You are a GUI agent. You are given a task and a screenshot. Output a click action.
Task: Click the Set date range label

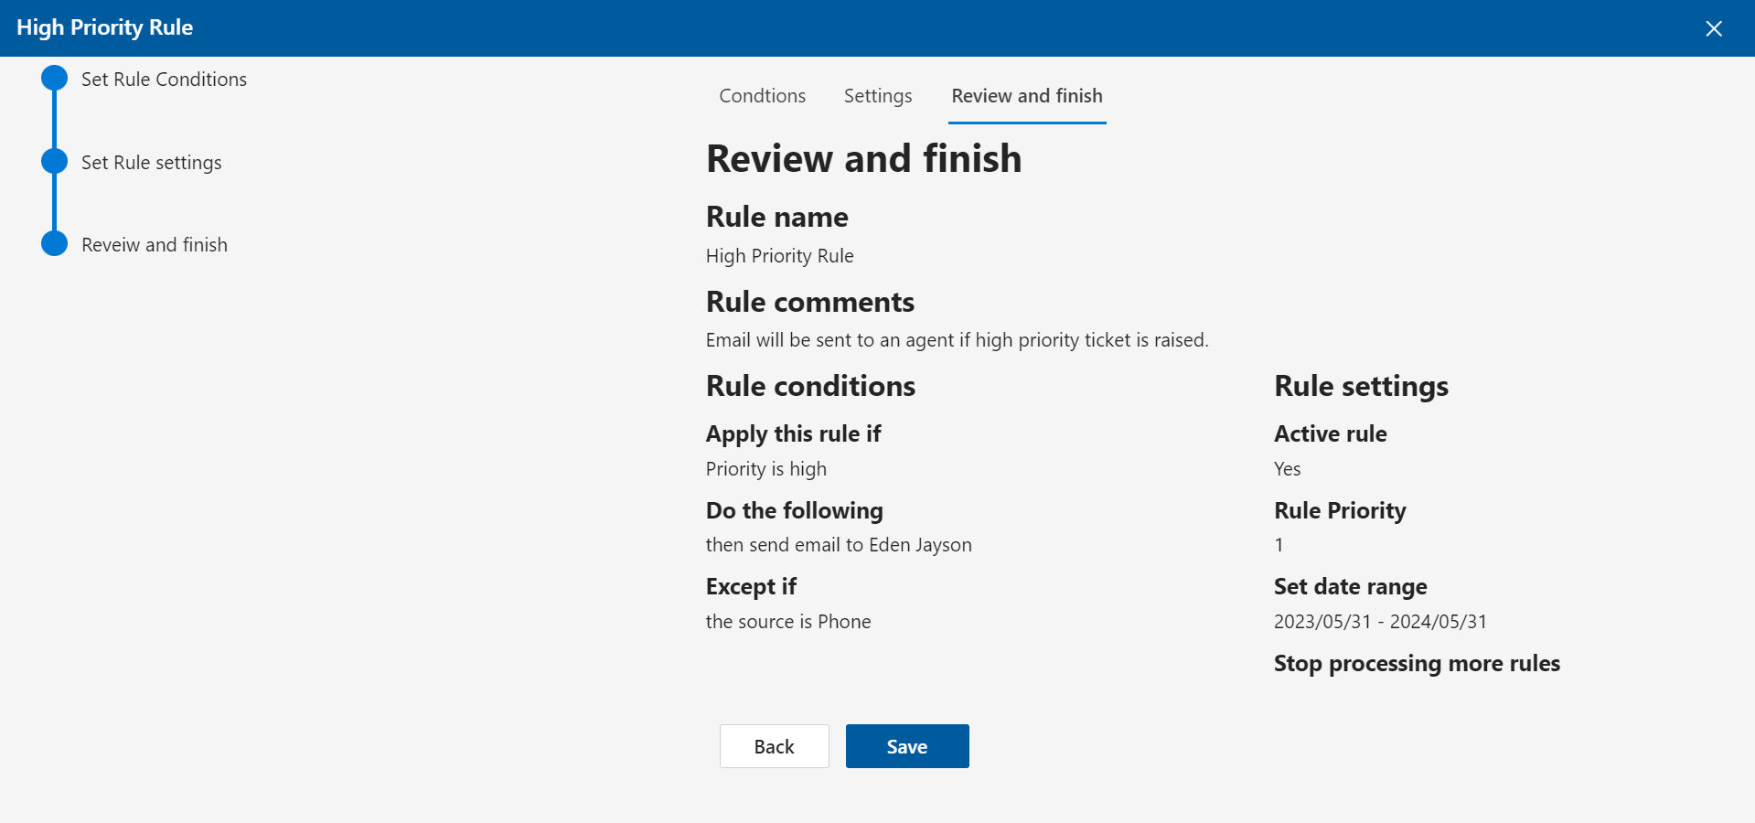(1350, 587)
